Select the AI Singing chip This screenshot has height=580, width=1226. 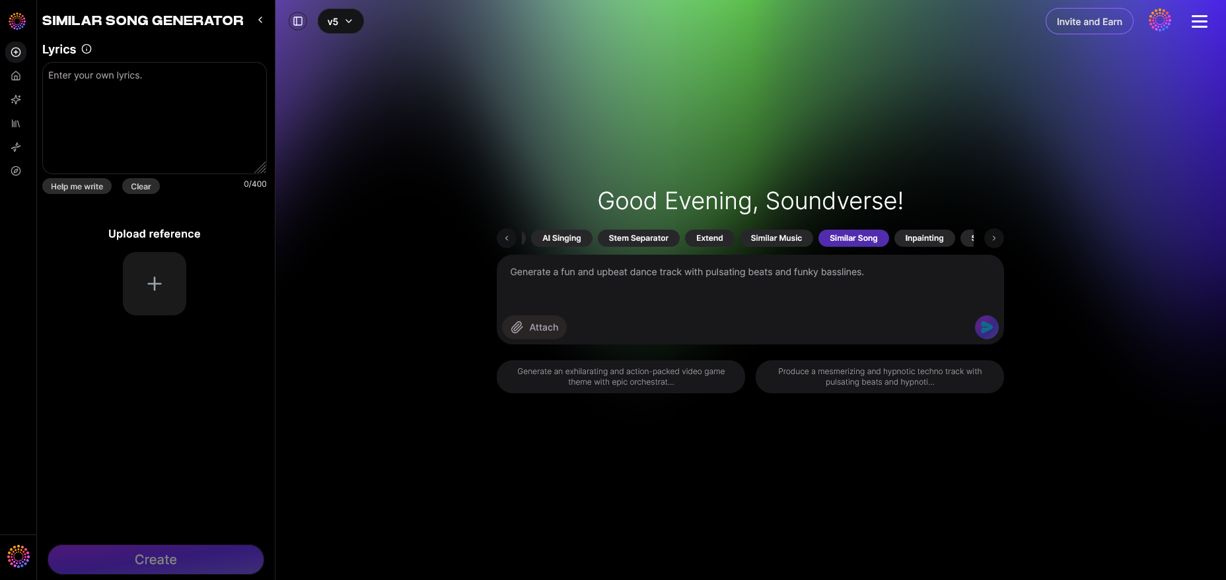[x=561, y=238]
